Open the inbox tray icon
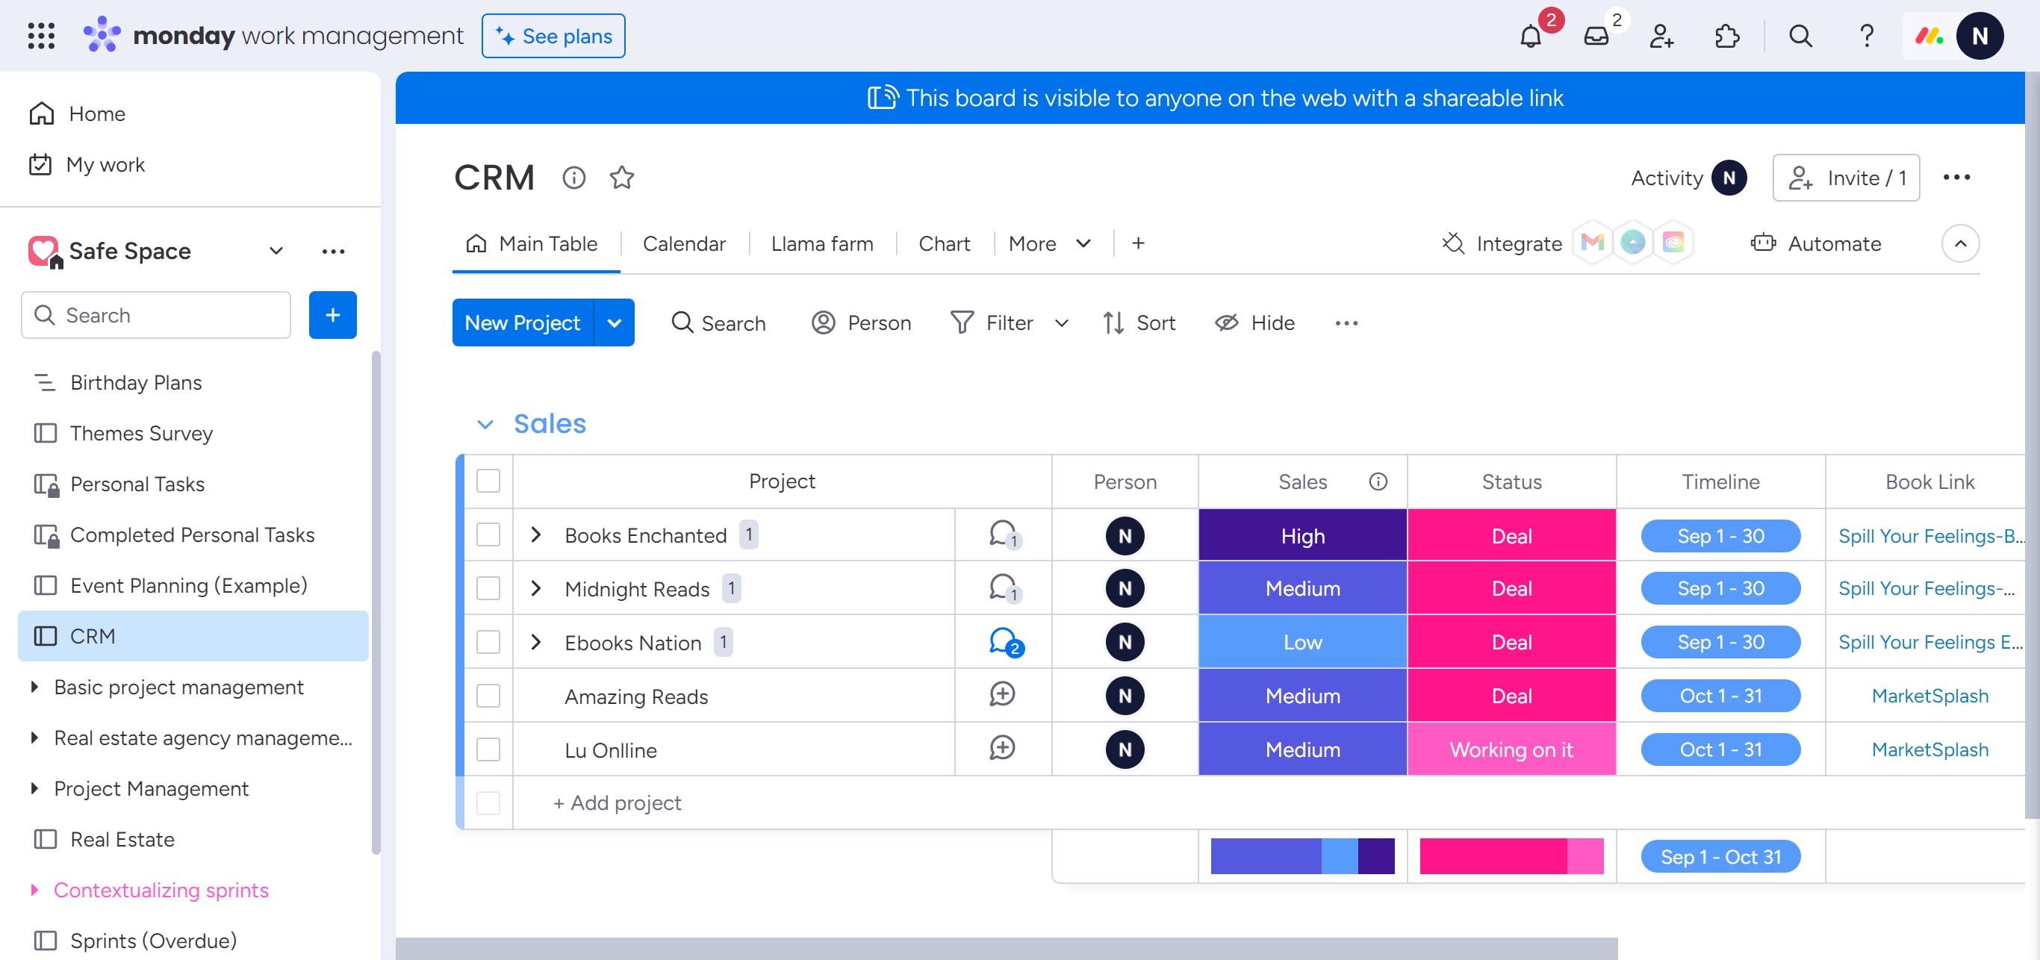This screenshot has width=2040, height=960. point(1596,37)
